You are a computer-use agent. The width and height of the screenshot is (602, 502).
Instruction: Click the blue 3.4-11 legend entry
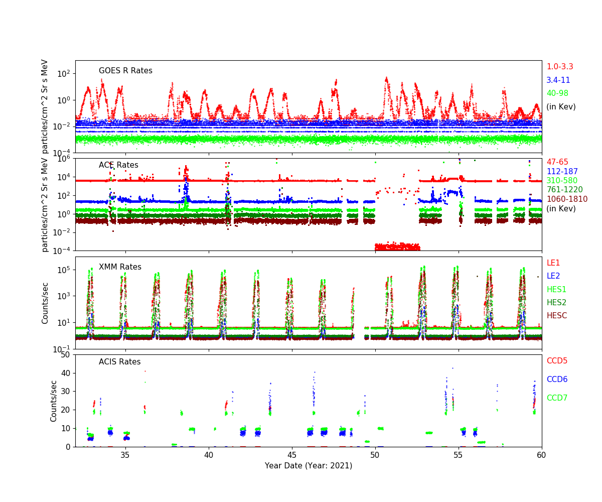pos(558,80)
